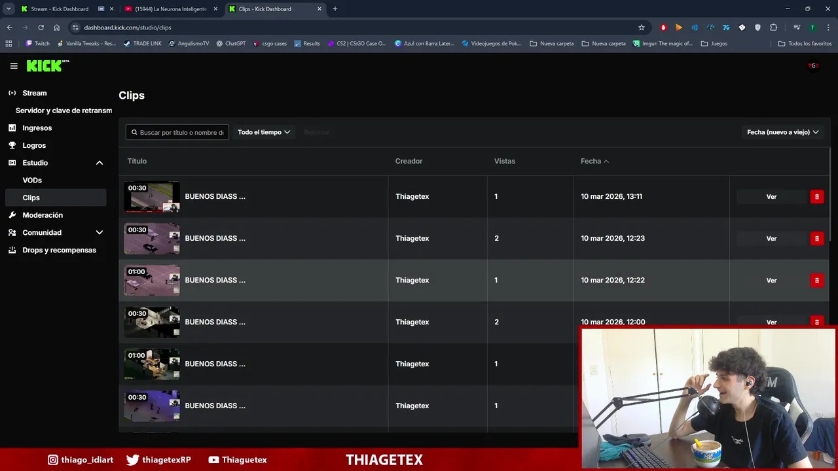Open the tab search dropdown arrow

[x=9, y=9]
